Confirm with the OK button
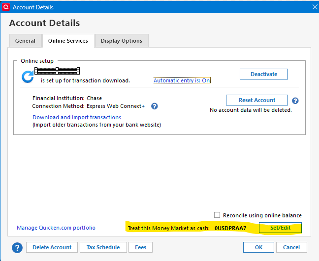The height and width of the screenshot is (261, 319). (x=258, y=247)
